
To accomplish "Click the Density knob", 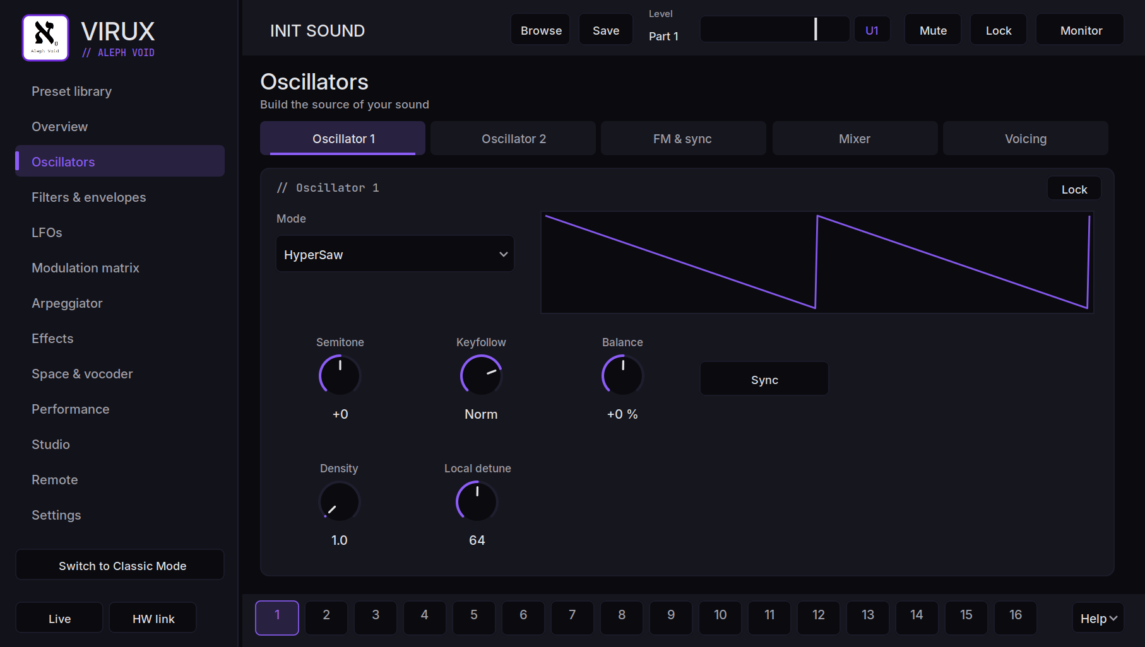I will (339, 502).
